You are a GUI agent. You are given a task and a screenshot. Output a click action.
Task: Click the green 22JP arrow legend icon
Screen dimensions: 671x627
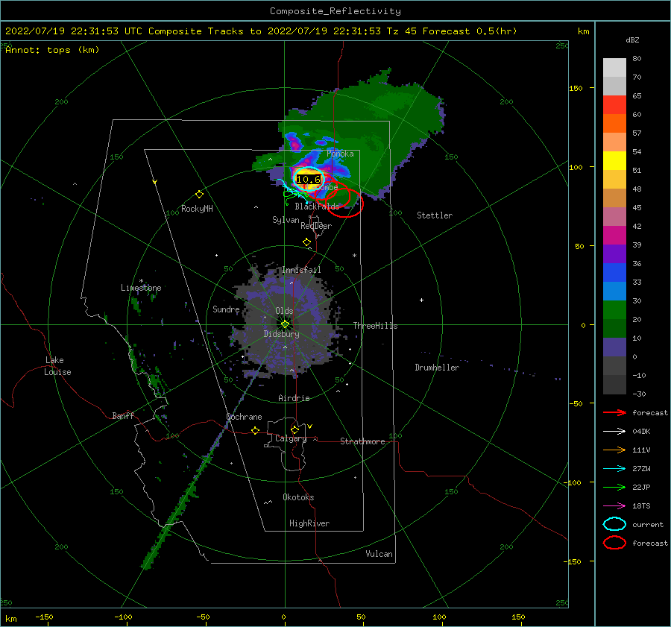pyautogui.click(x=614, y=487)
